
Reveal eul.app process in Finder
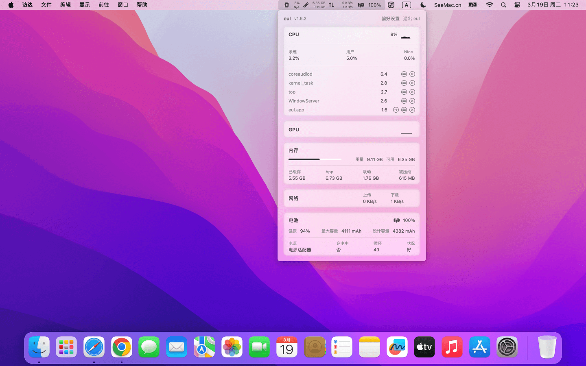click(x=404, y=110)
